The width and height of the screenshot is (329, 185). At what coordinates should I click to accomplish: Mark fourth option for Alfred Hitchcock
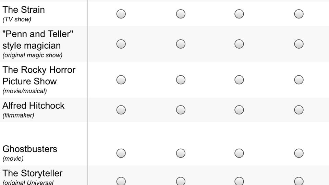coord(299,110)
